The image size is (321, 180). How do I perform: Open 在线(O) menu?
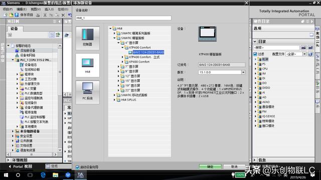63,9
